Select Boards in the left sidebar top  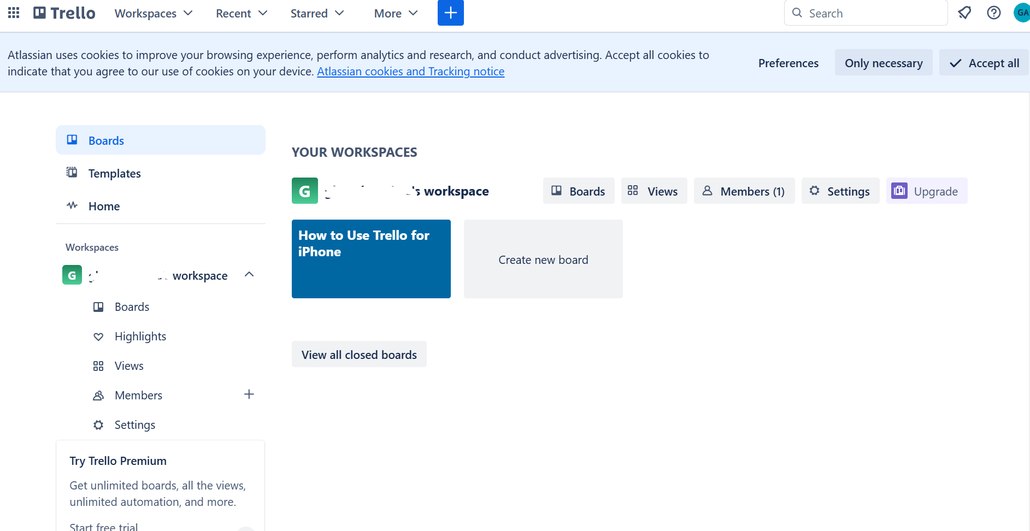point(161,140)
